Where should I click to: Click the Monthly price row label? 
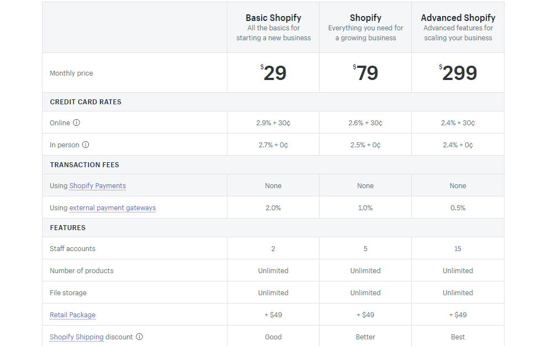[71, 73]
